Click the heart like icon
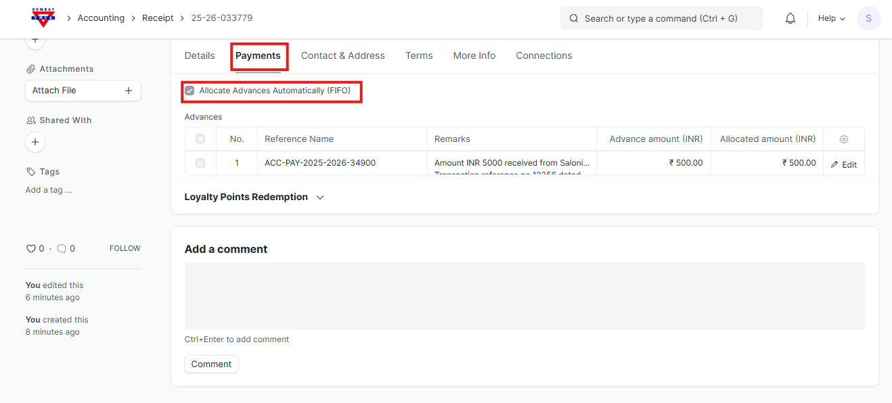892x403 pixels. click(x=30, y=249)
